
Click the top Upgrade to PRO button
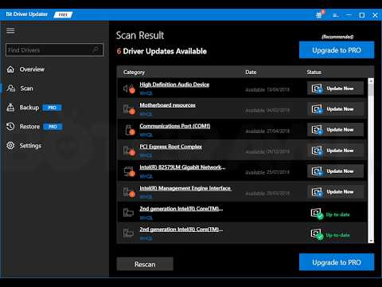pyautogui.click(x=337, y=50)
